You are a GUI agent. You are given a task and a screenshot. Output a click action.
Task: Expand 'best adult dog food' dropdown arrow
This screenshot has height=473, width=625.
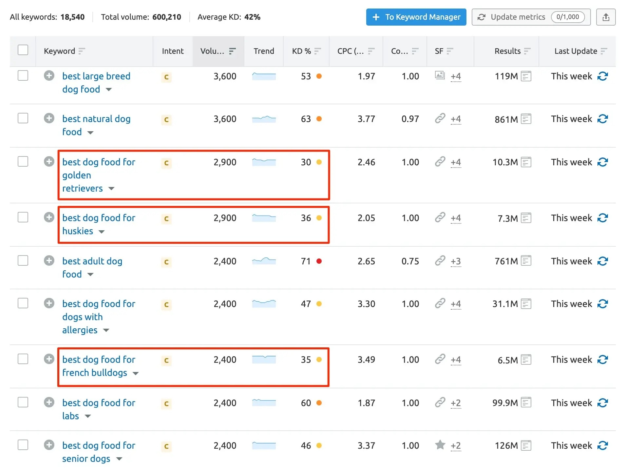(x=90, y=275)
